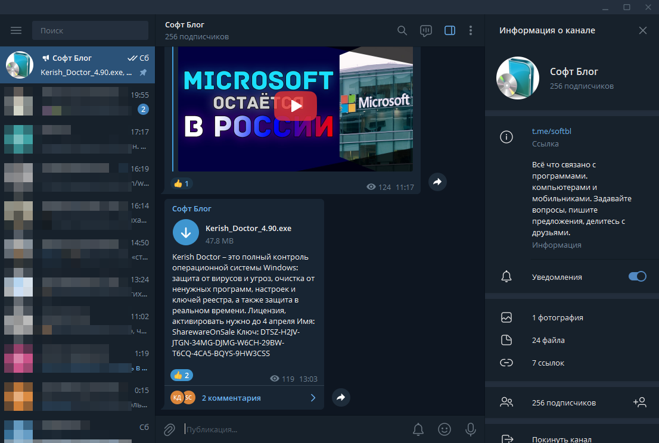View the 256 подписчиков list in info panel

pos(564,403)
